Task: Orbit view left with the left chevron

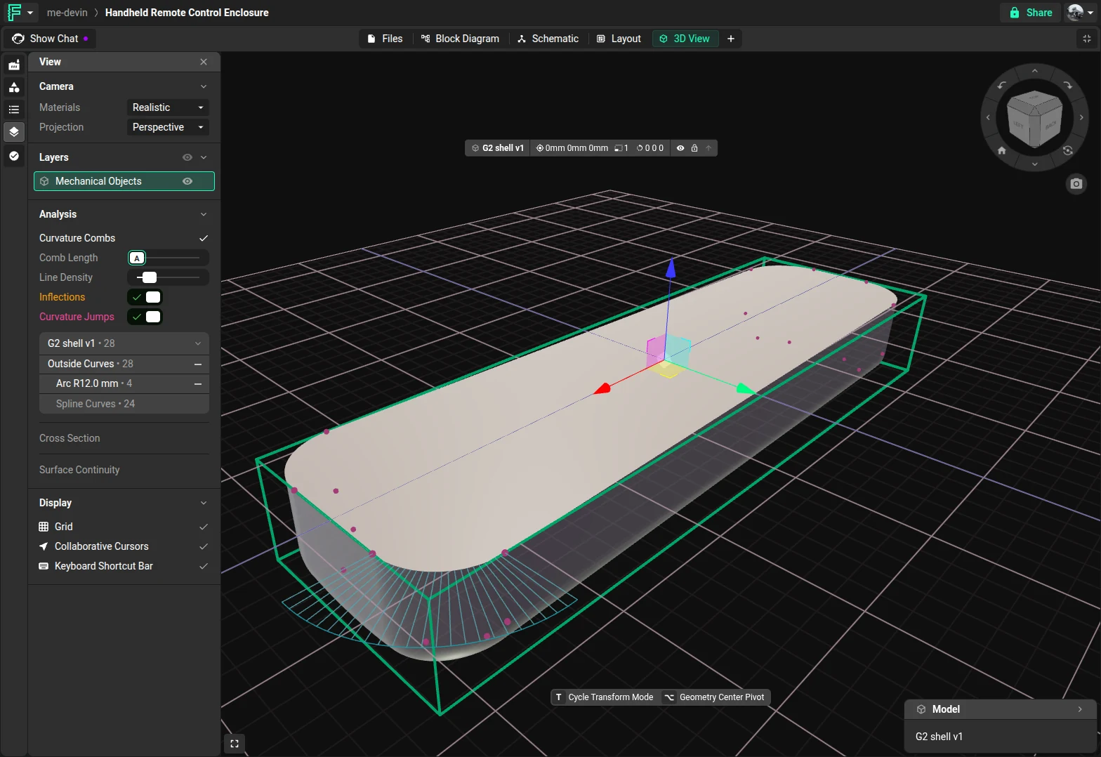Action: (988, 117)
